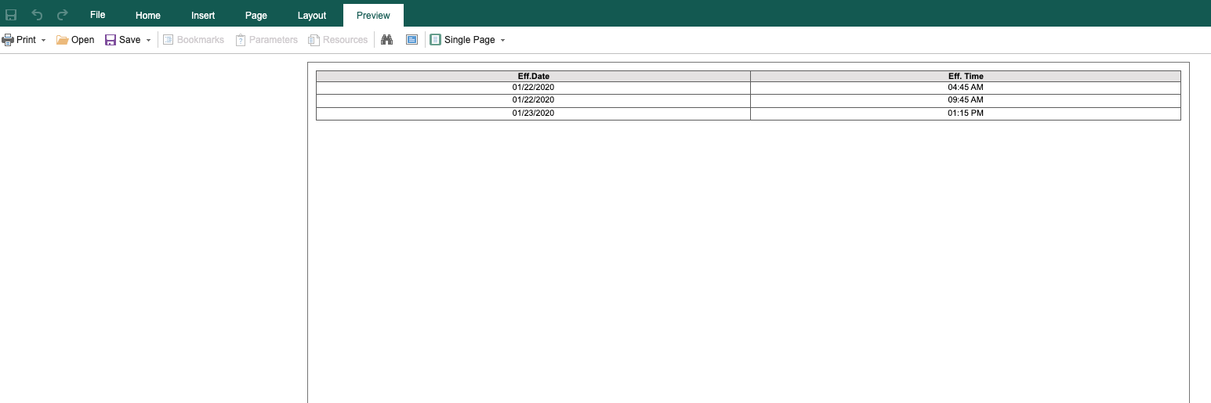Select the date cell beside 09:45 AM
This screenshot has height=403, width=1211.
click(533, 100)
